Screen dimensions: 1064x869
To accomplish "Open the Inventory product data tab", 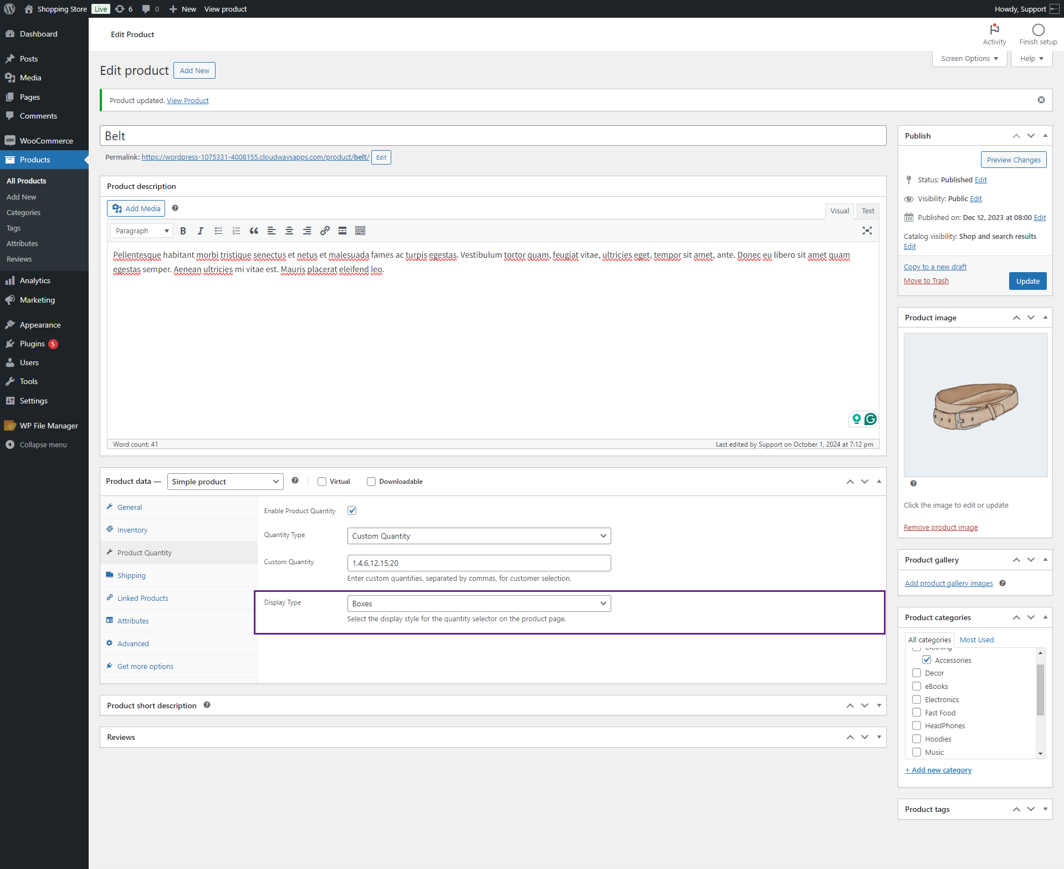I will click(x=132, y=530).
